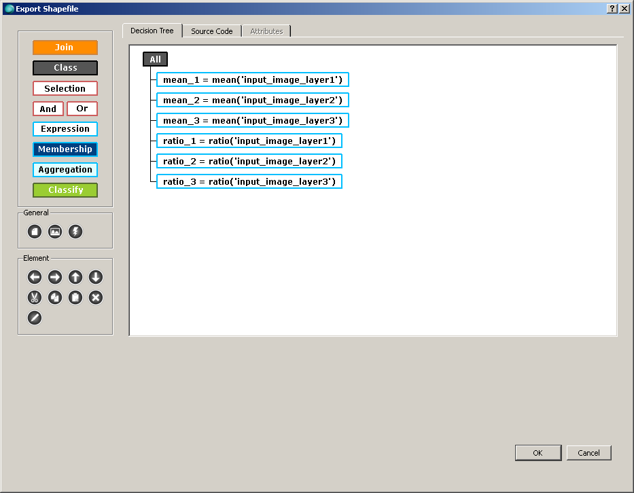This screenshot has width=634, height=493.
Task: Paste using the clipboard icon under Element
Action: point(75,297)
